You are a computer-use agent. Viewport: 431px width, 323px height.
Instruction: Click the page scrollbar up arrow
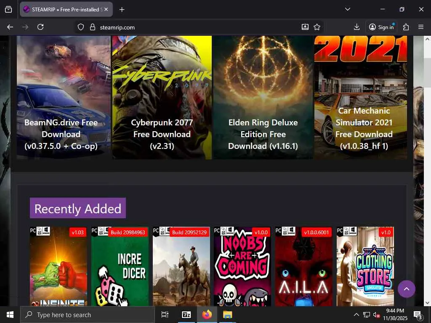tap(428, 39)
